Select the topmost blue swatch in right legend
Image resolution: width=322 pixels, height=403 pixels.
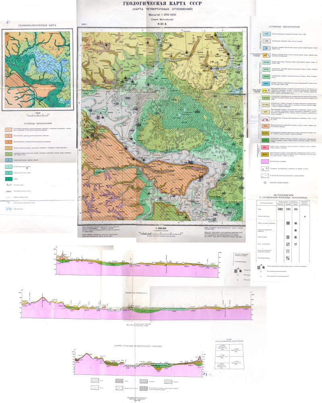[266, 34]
